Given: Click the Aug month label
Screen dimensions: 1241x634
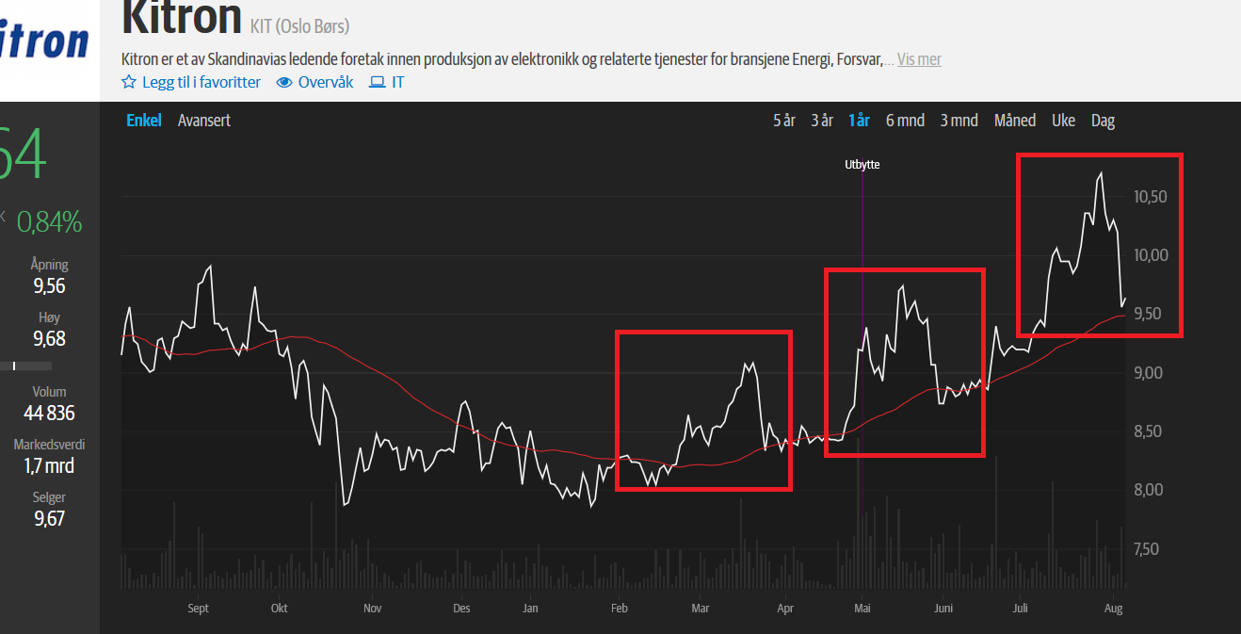Looking at the screenshot, I should click(1113, 609).
